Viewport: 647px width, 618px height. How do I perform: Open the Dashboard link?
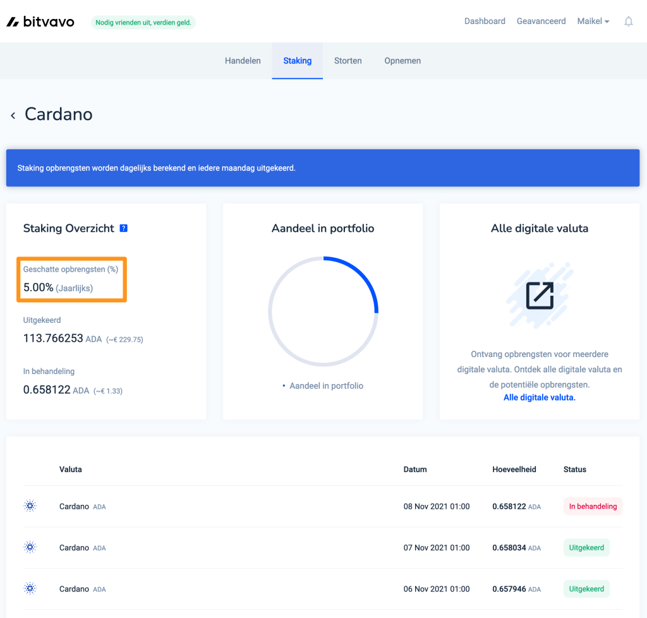click(x=485, y=21)
